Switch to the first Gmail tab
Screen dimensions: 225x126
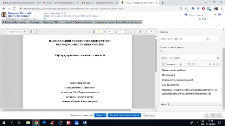pyautogui.click(x=21, y=3)
